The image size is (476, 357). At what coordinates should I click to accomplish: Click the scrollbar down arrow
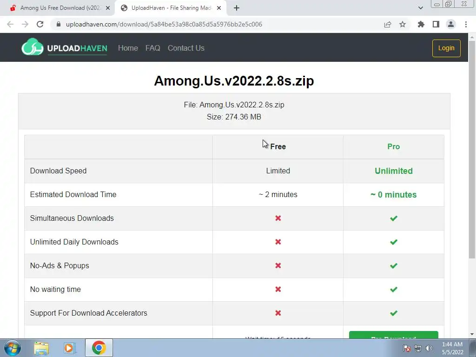[472, 334]
